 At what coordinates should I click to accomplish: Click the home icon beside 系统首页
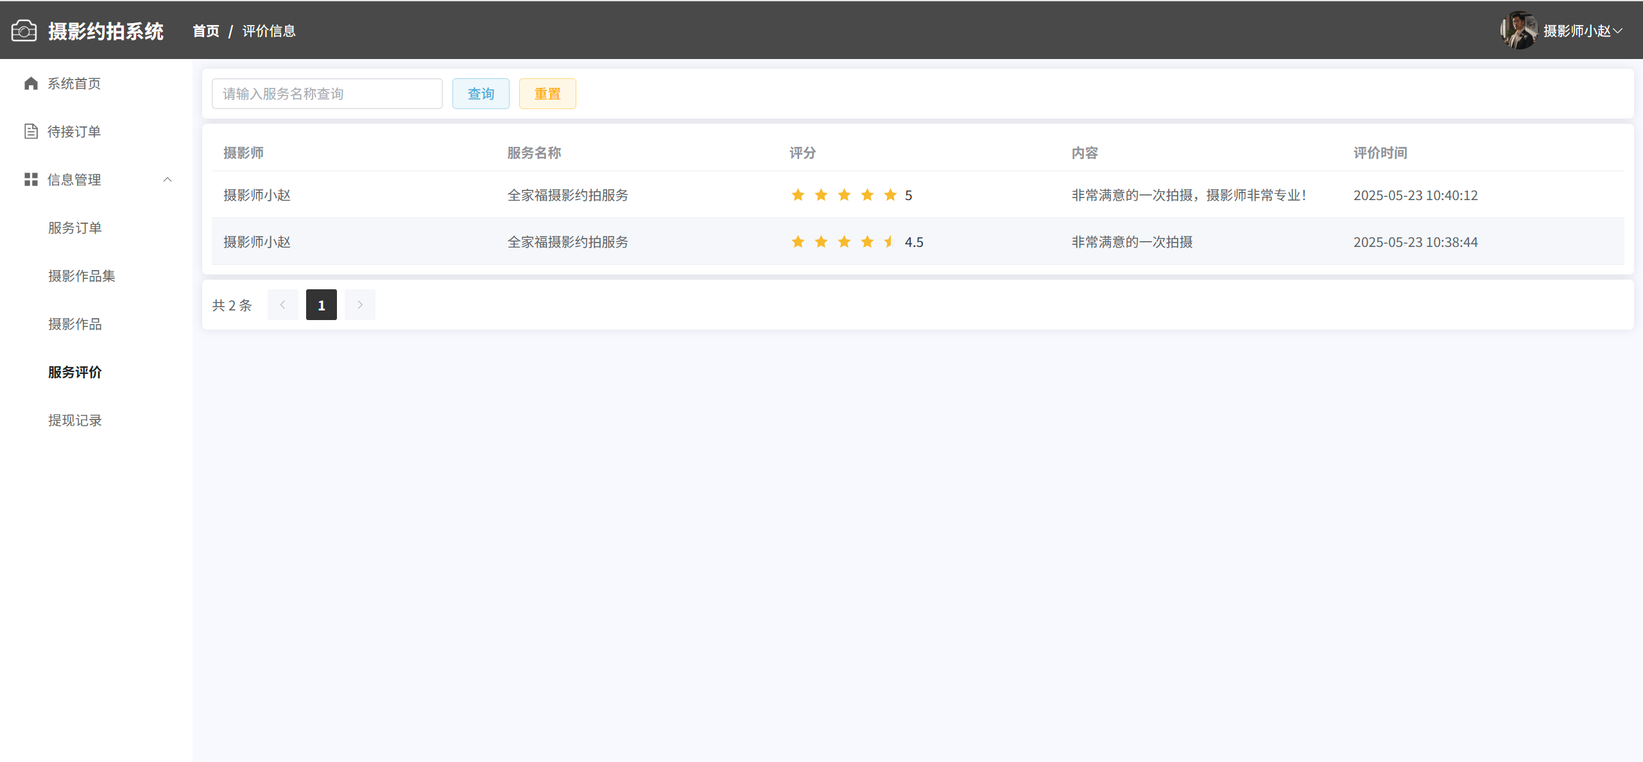[31, 83]
